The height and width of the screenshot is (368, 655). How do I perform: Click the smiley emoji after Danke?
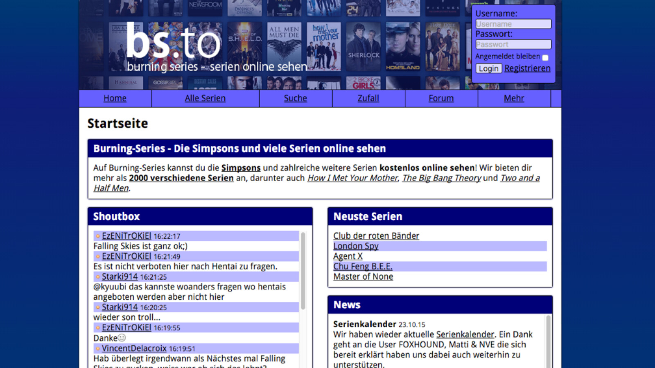tap(122, 338)
